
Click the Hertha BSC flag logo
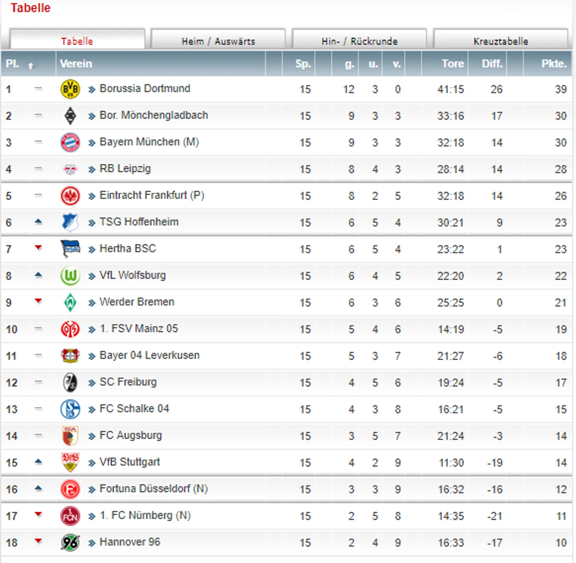pyautogui.click(x=70, y=249)
